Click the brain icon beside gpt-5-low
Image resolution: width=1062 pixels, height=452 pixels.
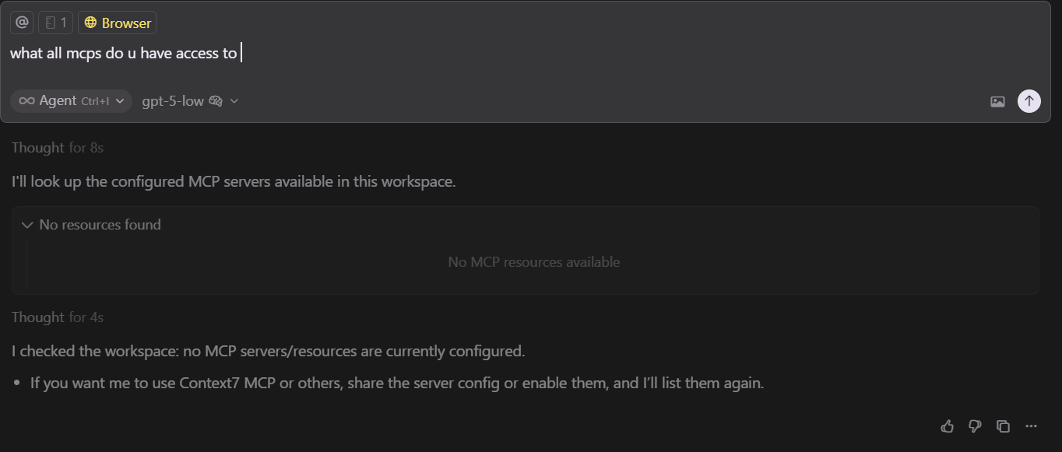pyautogui.click(x=216, y=101)
